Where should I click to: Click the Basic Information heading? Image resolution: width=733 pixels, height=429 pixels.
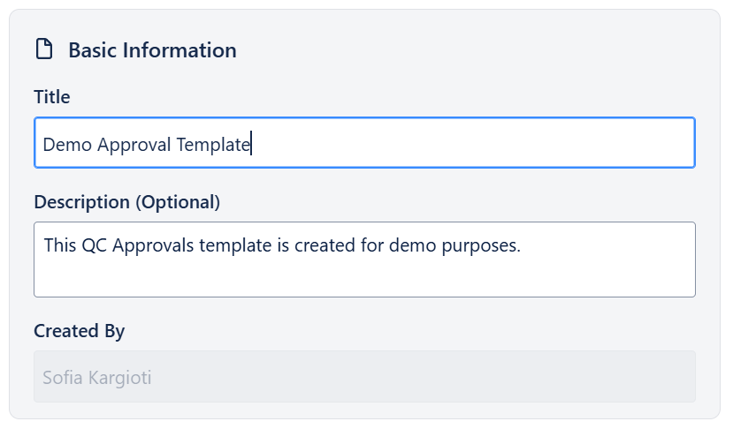(x=152, y=50)
